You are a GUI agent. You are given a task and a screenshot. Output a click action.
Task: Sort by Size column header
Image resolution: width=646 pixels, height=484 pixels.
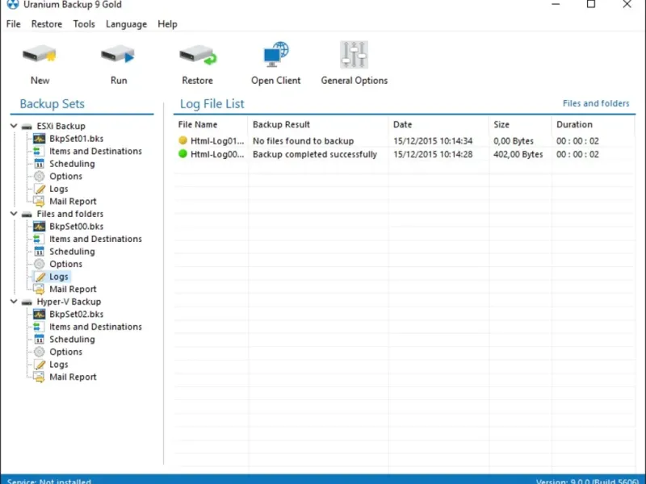520,124
